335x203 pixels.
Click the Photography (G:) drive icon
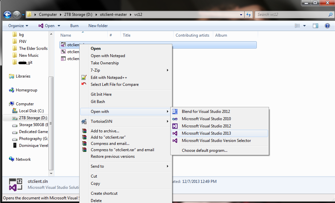pos(15,139)
